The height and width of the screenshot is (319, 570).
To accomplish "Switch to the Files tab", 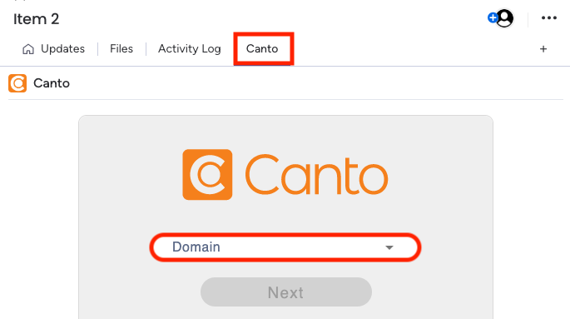I will coord(121,49).
